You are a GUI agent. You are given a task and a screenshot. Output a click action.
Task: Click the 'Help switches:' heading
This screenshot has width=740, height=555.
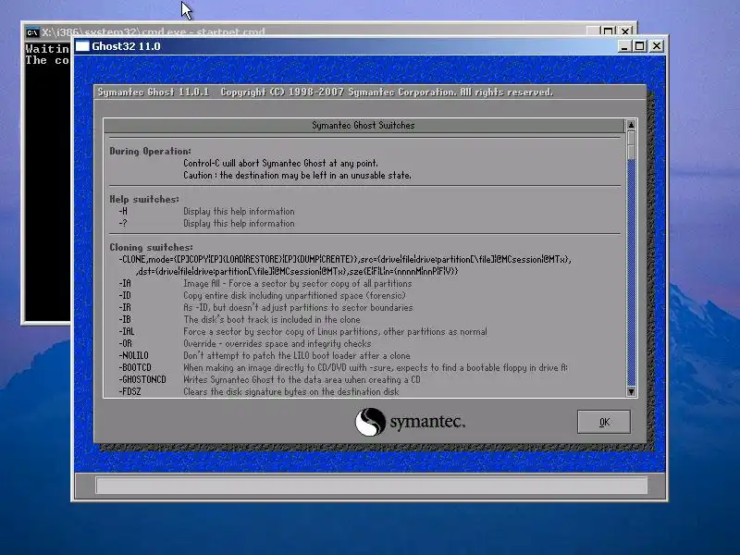[x=144, y=199]
